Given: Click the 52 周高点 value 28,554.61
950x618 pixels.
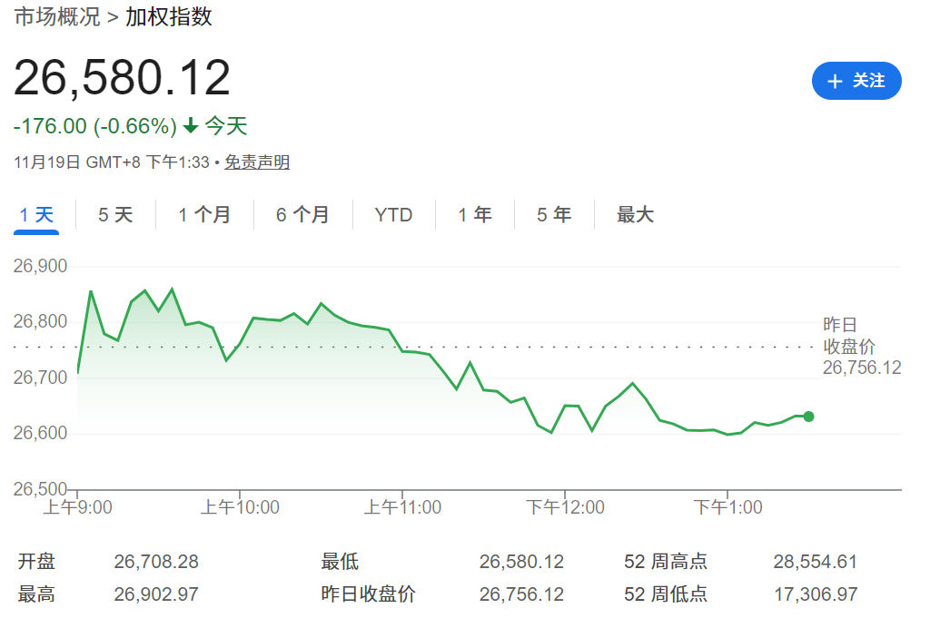Looking at the screenshot, I should coord(815,562).
